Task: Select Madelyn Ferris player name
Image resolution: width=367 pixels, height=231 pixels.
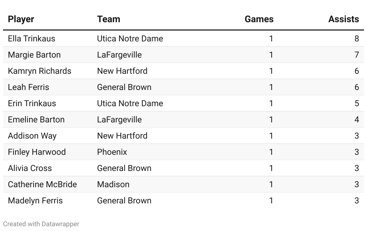Action: click(35, 201)
